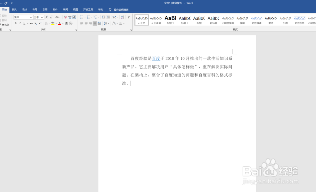Open highlight color dropdown arrow
This screenshot has width=316, height=192.
(56, 23)
